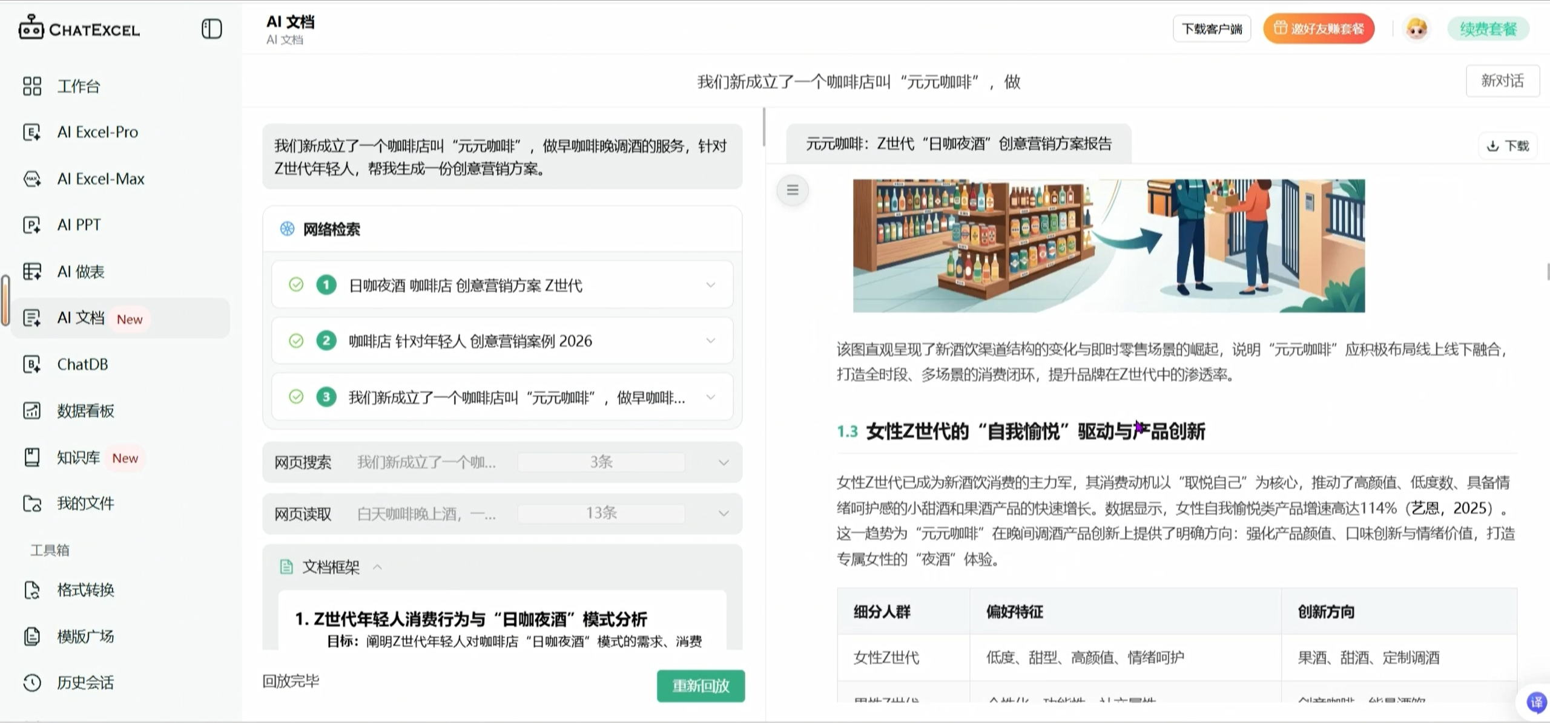Click the ChatExcel robot logo
Viewport: 1550px width, 723px height.
[x=31, y=28]
